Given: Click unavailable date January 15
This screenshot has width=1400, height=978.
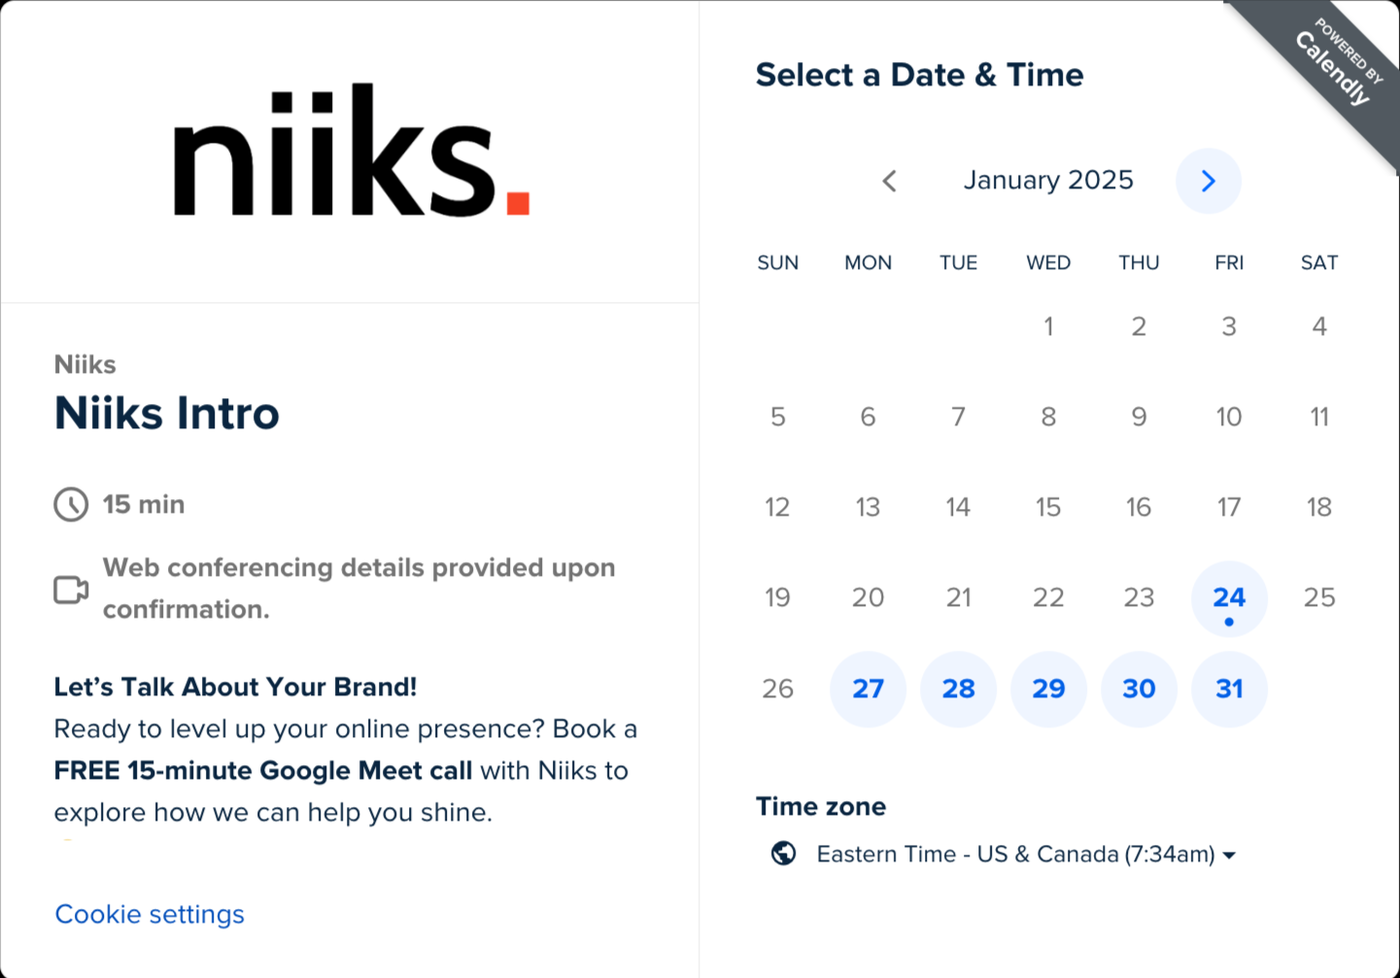Looking at the screenshot, I should click(x=1048, y=507).
